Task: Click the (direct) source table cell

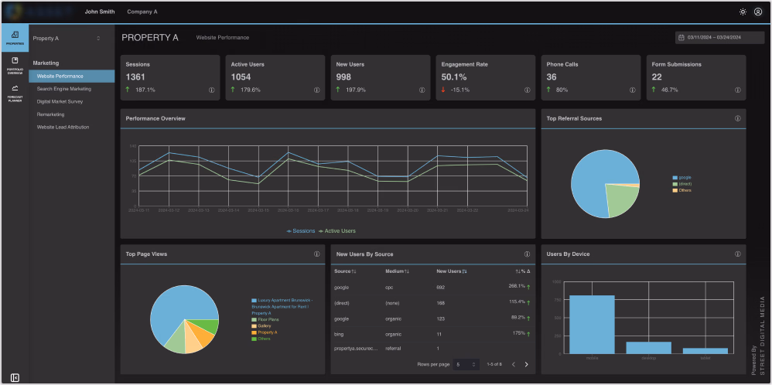Action: coord(340,303)
